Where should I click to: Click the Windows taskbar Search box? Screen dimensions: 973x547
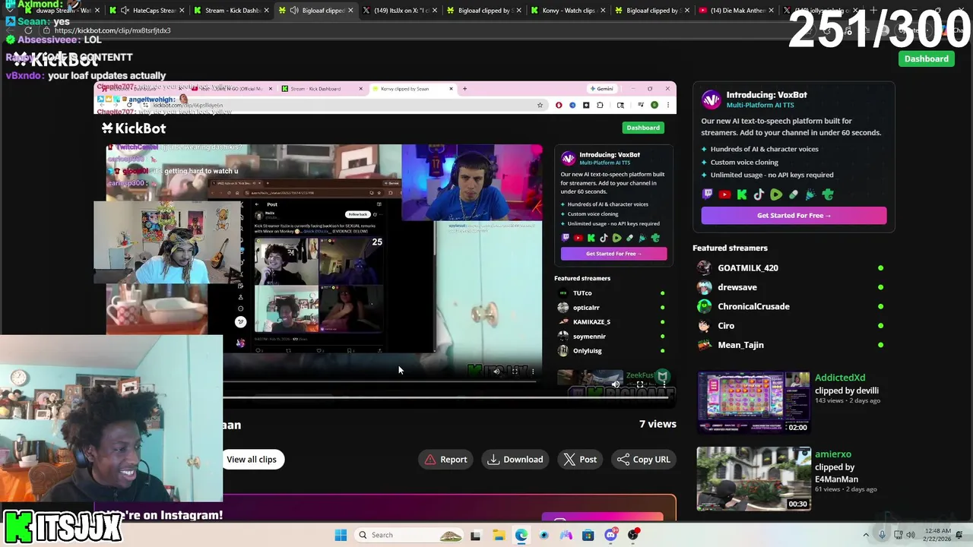[x=409, y=535]
